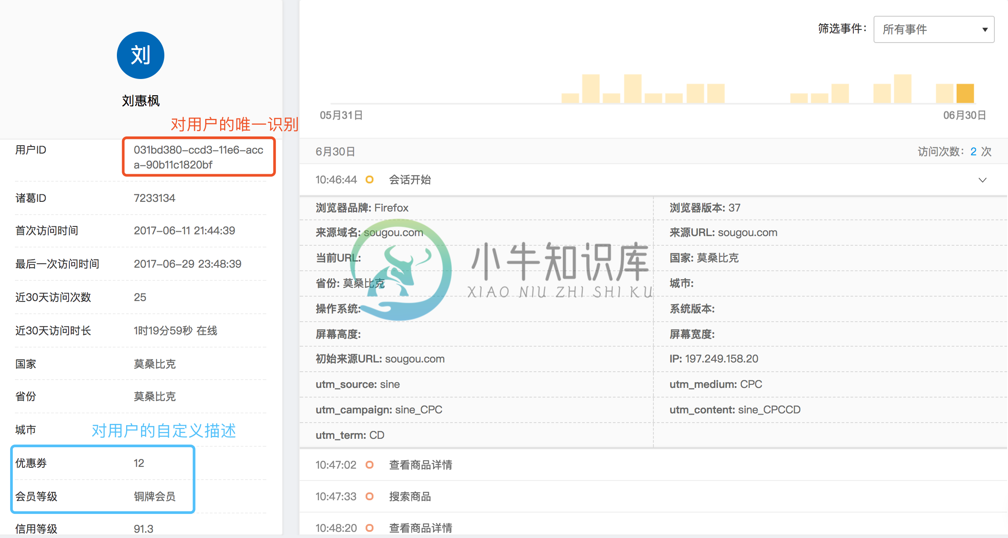Click the 6月30日 date header
This screenshot has height=538, width=1008.
coord(335,152)
